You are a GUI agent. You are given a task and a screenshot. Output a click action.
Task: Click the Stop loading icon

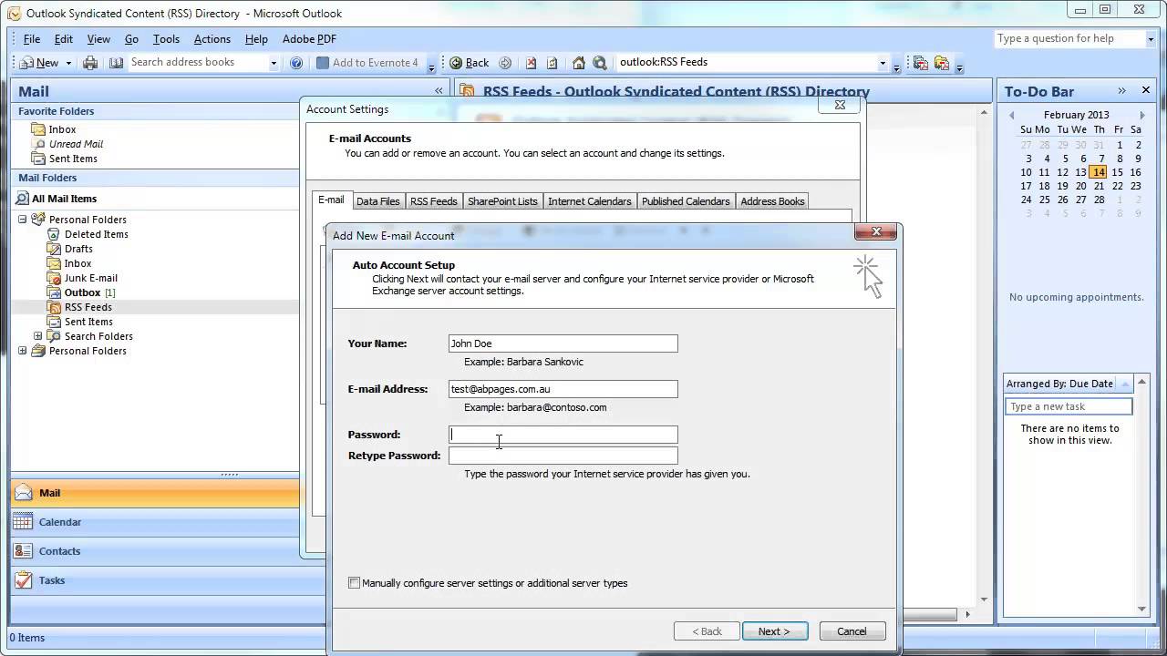(x=531, y=63)
